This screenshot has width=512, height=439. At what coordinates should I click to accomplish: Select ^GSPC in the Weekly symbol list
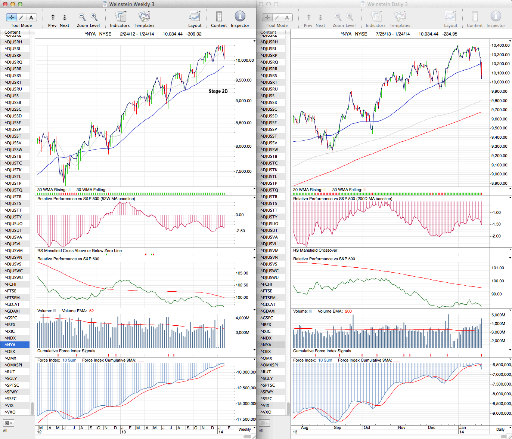tap(11, 318)
